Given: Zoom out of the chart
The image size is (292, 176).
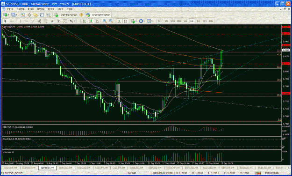Looking at the screenshot, I should click(x=111, y=21).
